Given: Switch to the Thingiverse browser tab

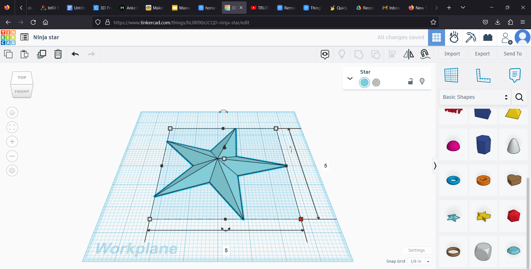Looking at the screenshot, I should [312, 7].
